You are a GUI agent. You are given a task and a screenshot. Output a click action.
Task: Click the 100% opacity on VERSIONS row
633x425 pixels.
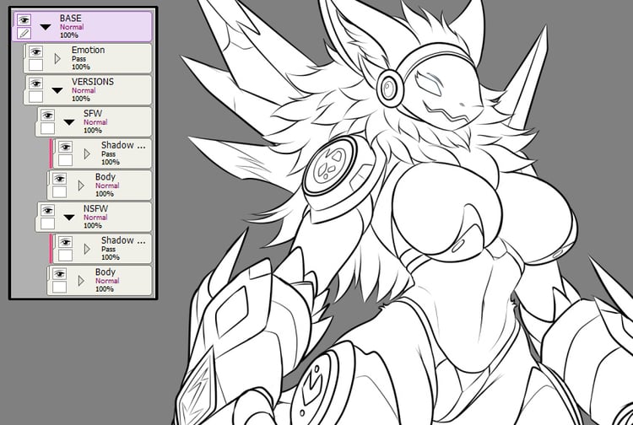point(81,99)
